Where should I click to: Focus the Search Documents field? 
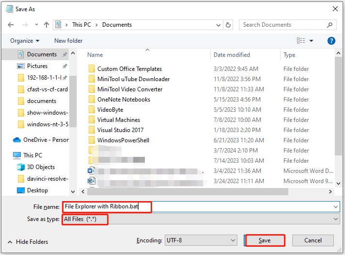pos(287,25)
